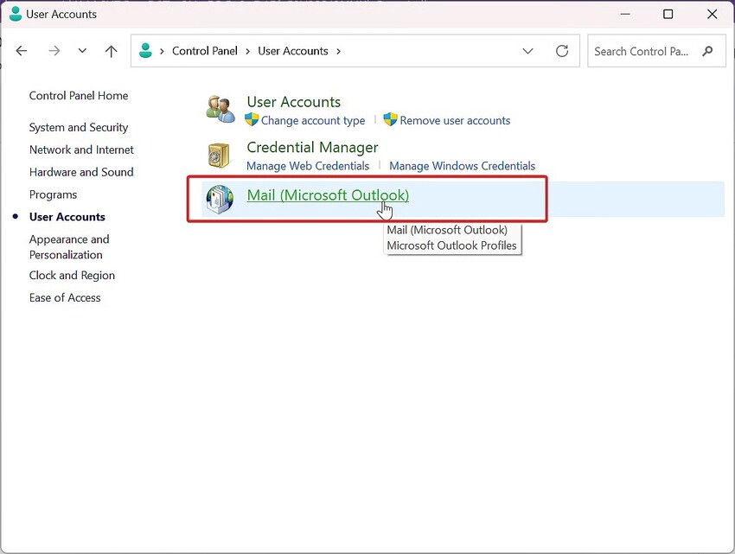Select Ease of Access category
The image size is (735, 554).
65,297
